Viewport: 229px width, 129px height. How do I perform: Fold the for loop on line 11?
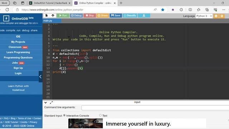pyautogui.click(x=51, y=61)
